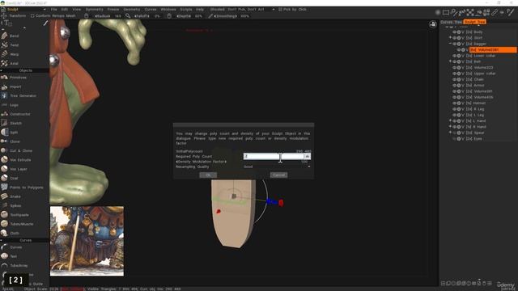
Task: Open the Primitives tool
Action: coord(18,78)
